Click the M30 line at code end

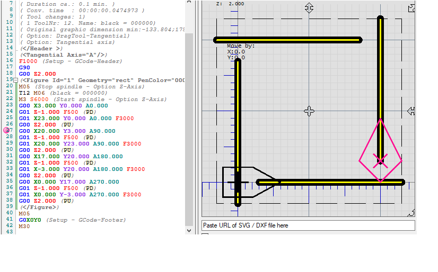click(x=24, y=226)
